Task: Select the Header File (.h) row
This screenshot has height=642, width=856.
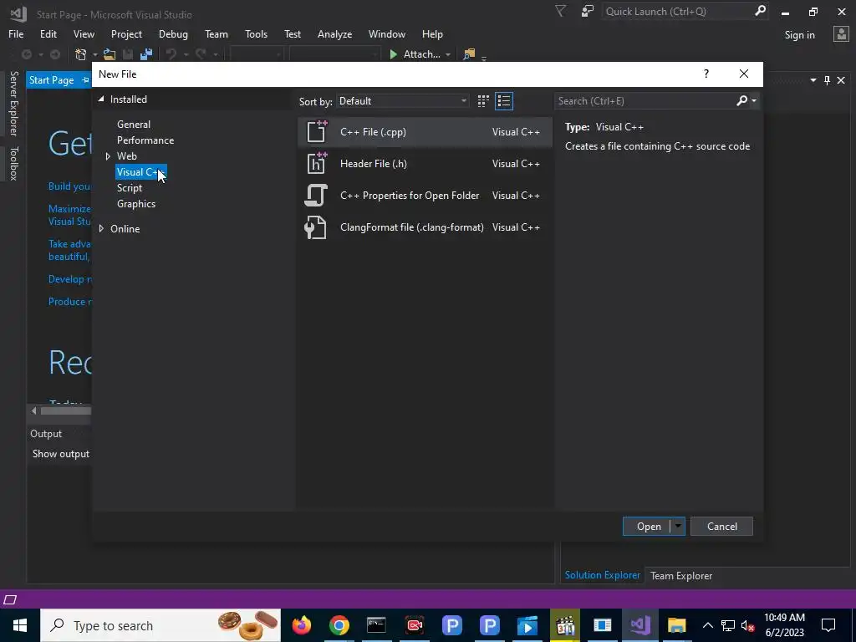Action: (425, 163)
